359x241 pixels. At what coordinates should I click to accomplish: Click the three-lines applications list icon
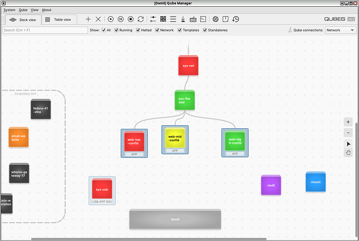point(173,19)
